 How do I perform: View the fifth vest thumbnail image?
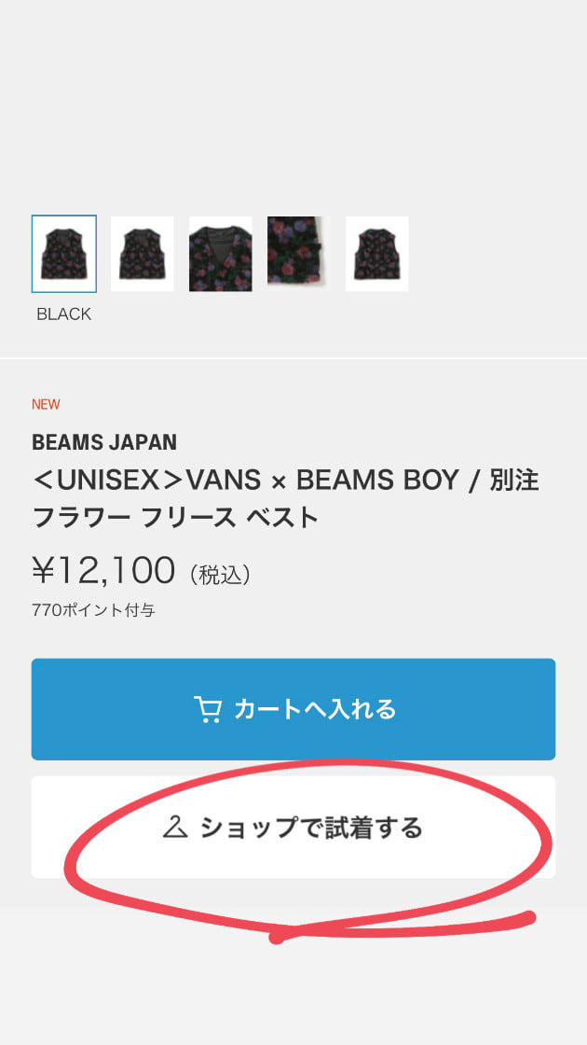coord(377,254)
